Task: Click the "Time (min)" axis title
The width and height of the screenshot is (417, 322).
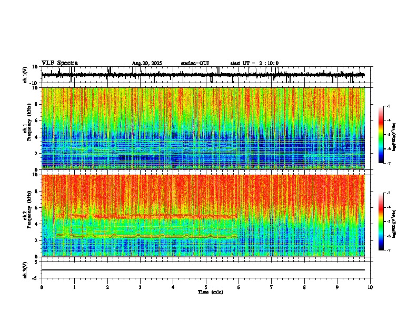Action: pos(211,292)
